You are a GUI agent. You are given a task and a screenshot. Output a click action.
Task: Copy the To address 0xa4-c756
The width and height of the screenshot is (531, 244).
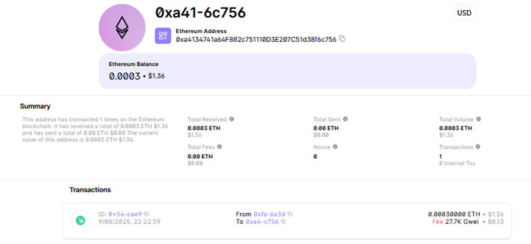283,222
